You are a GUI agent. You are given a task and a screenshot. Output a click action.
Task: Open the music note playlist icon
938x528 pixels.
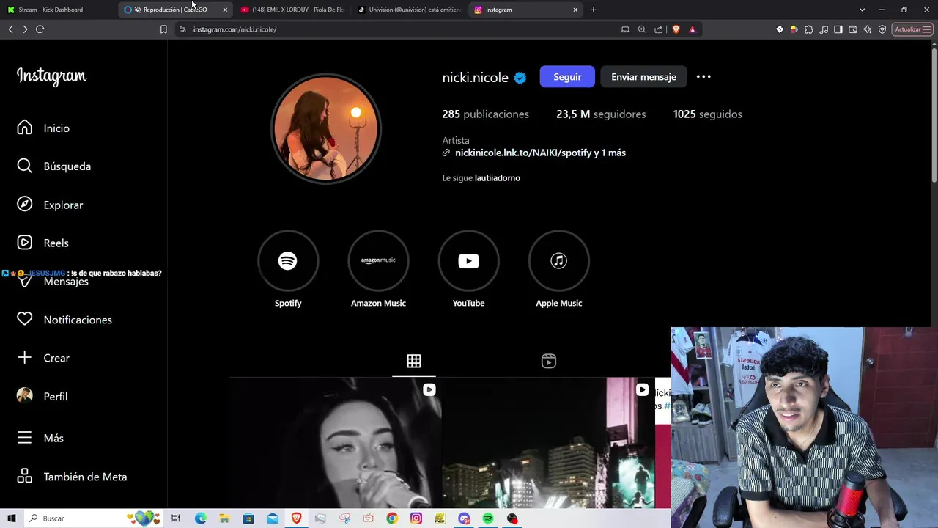pyautogui.click(x=824, y=29)
